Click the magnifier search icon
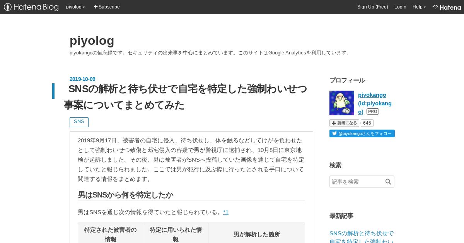Screen dimensions: 464x243 point(388,182)
